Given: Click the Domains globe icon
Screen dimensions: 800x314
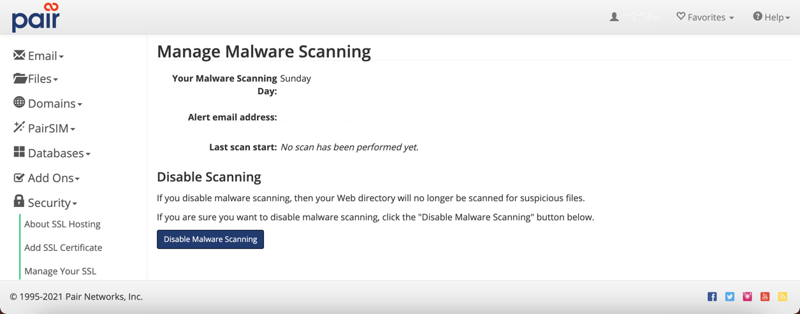Looking at the screenshot, I should [19, 103].
